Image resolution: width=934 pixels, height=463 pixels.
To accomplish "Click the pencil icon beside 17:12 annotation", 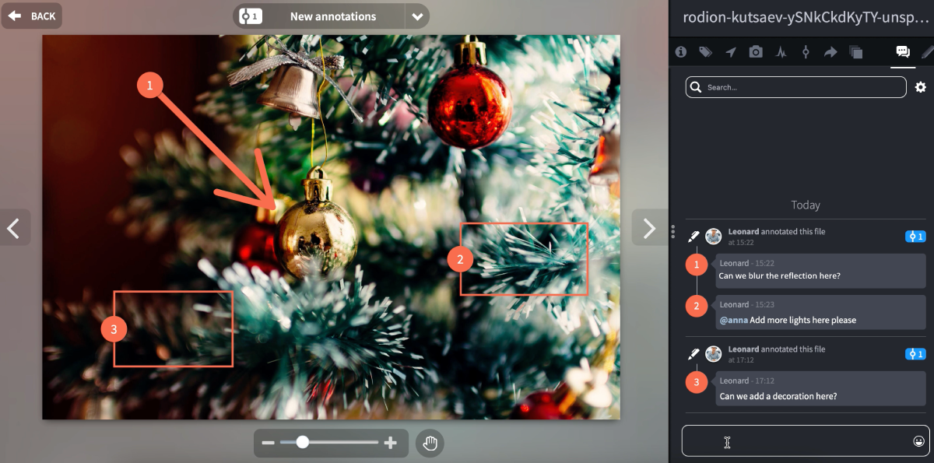I will point(693,354).
